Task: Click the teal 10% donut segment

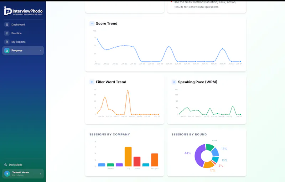Action: (x=216, y=159)
